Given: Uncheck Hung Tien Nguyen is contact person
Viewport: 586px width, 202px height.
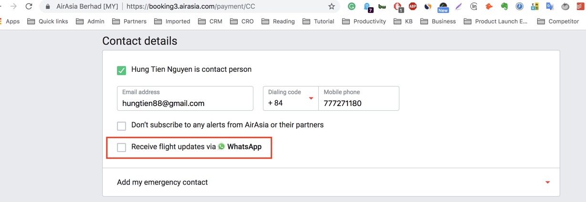Looking at the screenshot, I should [x=122, y=70].
